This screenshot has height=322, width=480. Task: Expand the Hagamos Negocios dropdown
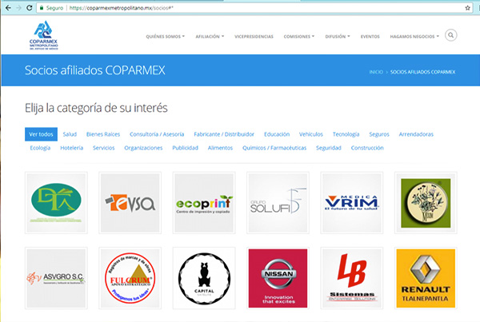click(x=414, y=37)
